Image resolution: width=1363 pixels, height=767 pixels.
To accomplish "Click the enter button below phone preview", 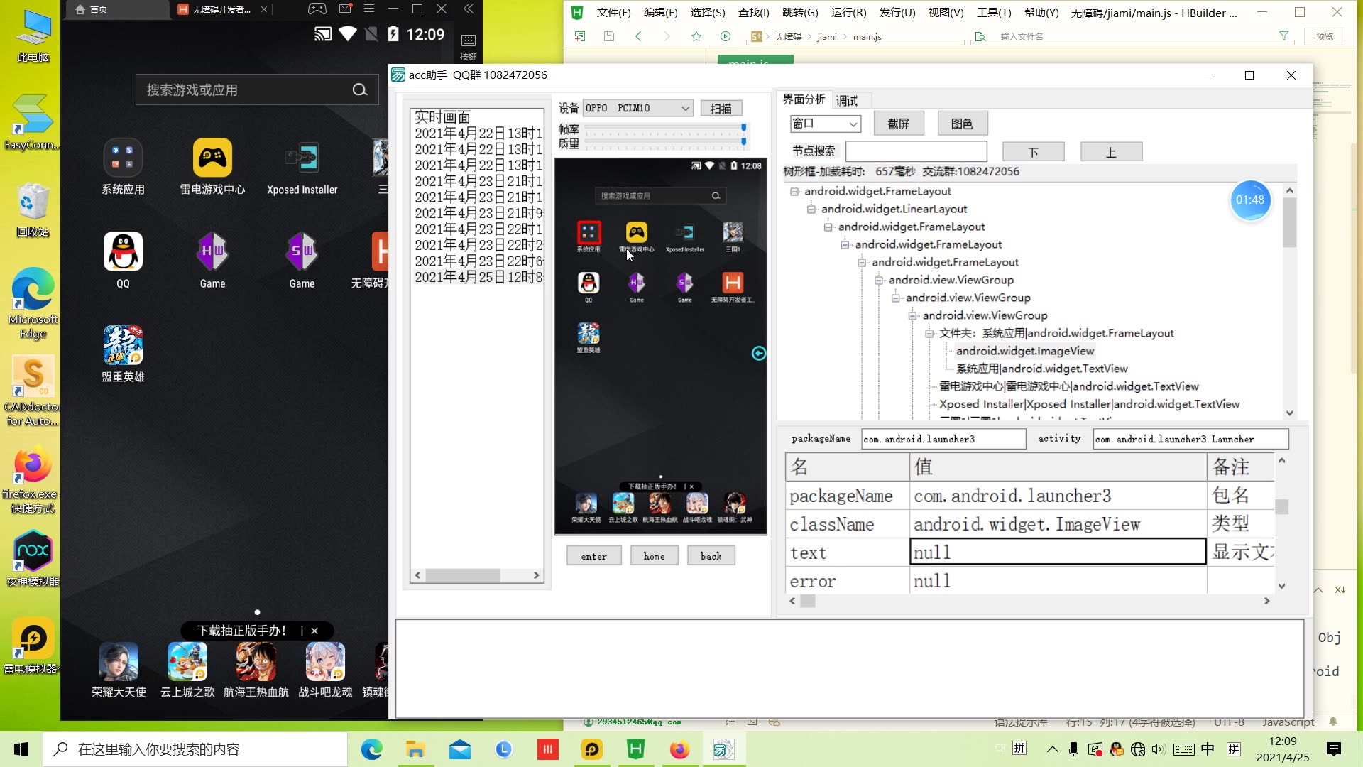I will click(x=594, y=556).
